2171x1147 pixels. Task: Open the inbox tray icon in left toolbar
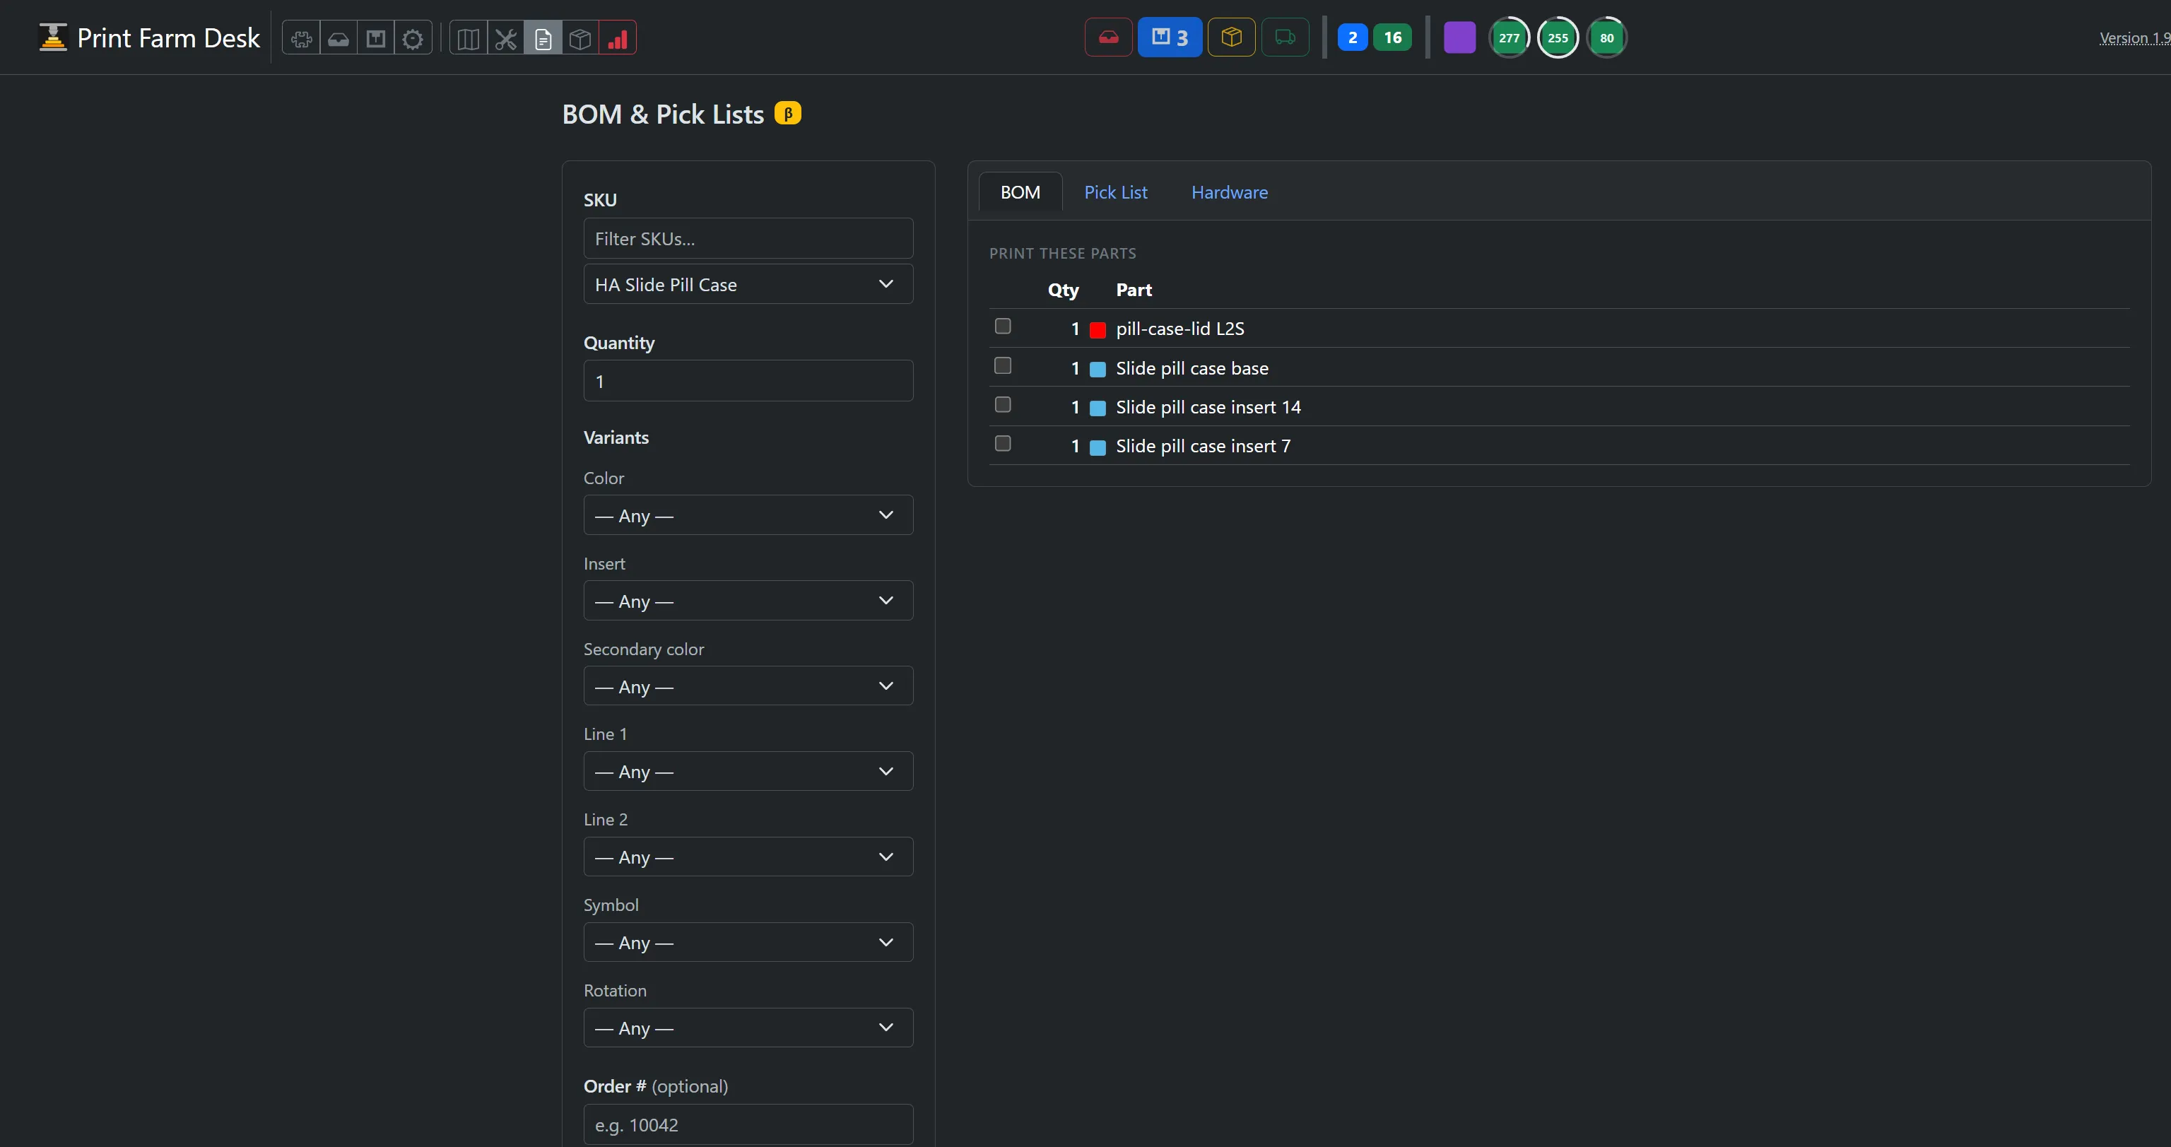point(338,38)
